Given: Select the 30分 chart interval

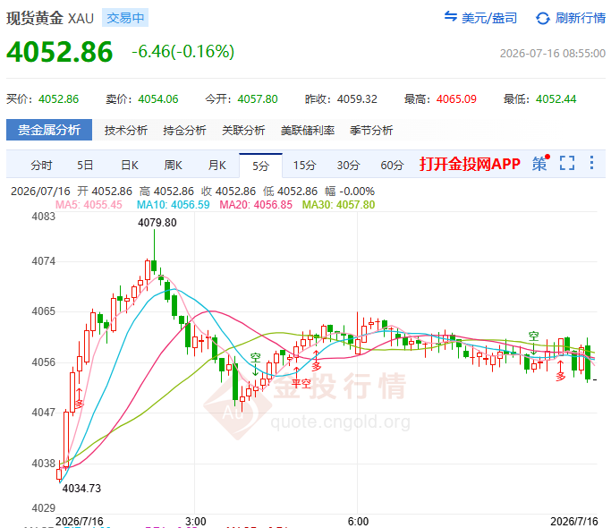Looking at the screenshot, I should [x=348, y=166].
